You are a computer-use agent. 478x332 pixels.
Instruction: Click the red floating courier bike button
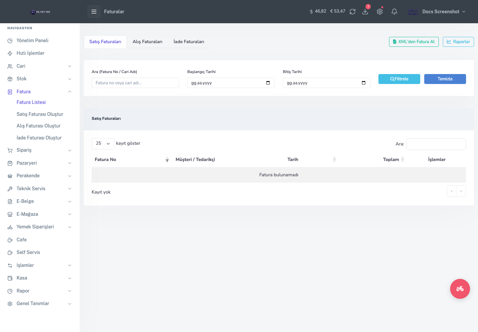pos(460,289)
